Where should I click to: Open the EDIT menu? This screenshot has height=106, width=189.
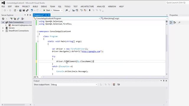tap(10, 6)
